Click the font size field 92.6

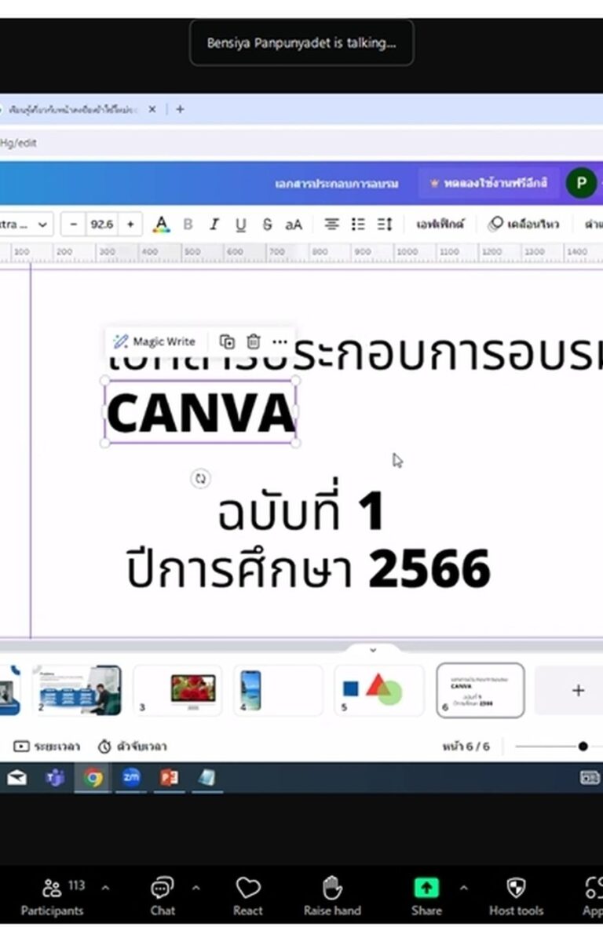pos(102,225)
